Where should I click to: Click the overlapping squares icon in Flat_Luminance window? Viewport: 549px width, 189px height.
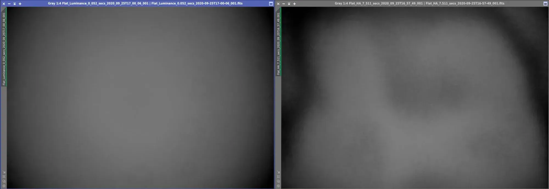pyautogui.click(x=4, y=181)
